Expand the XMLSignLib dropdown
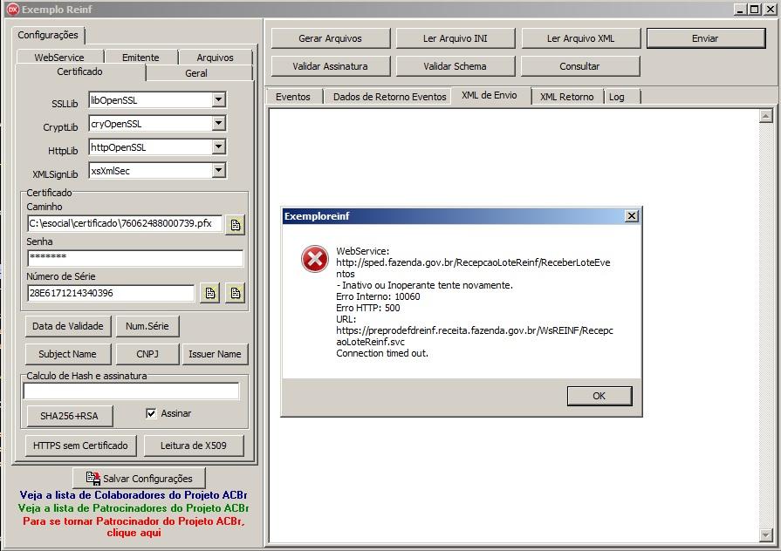 219,171
